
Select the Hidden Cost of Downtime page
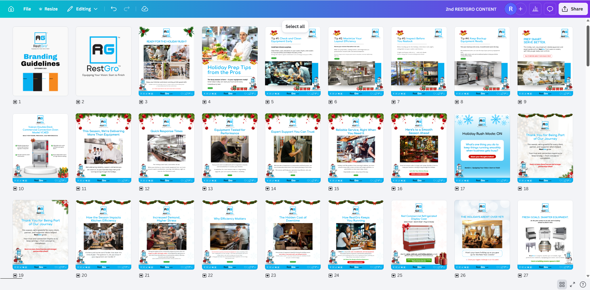[x=293, y=235]
